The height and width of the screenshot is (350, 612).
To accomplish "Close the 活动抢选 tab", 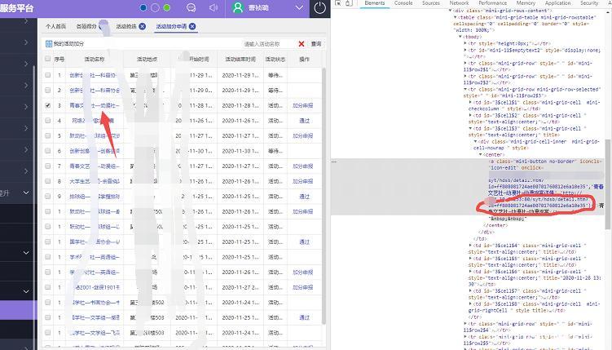I will point(143,26).
